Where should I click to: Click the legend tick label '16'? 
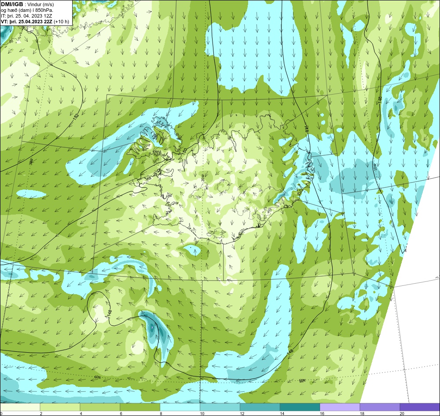point(322,413)
